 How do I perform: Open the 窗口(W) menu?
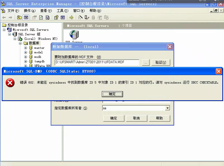coord(79,11)
